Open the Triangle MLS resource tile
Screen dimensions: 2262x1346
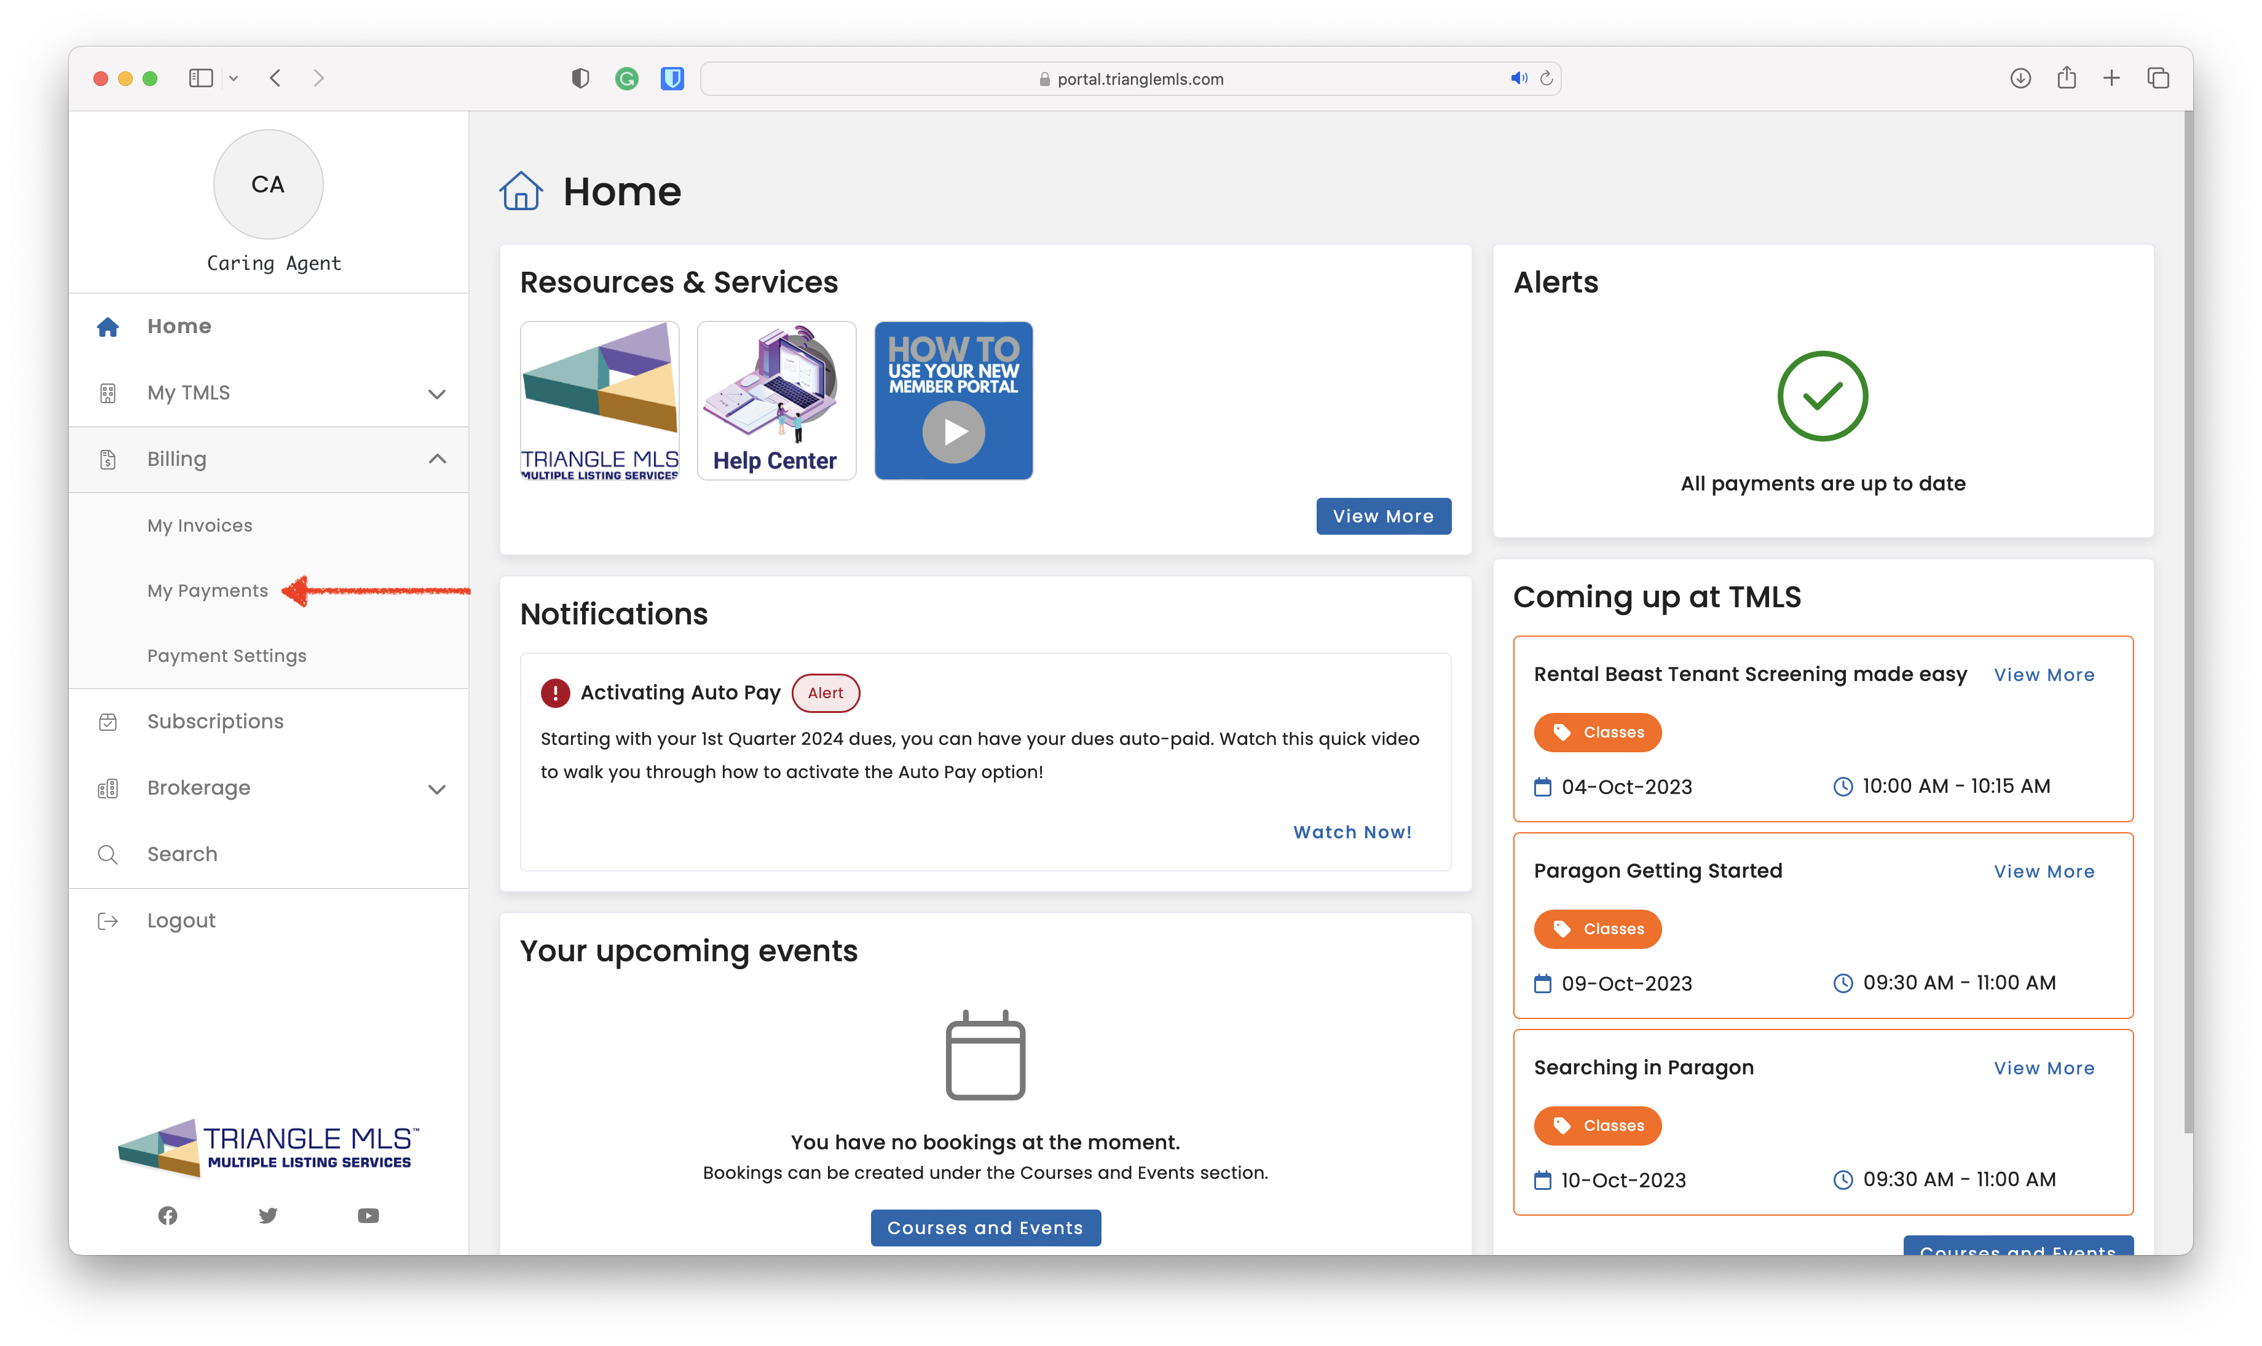599,400
